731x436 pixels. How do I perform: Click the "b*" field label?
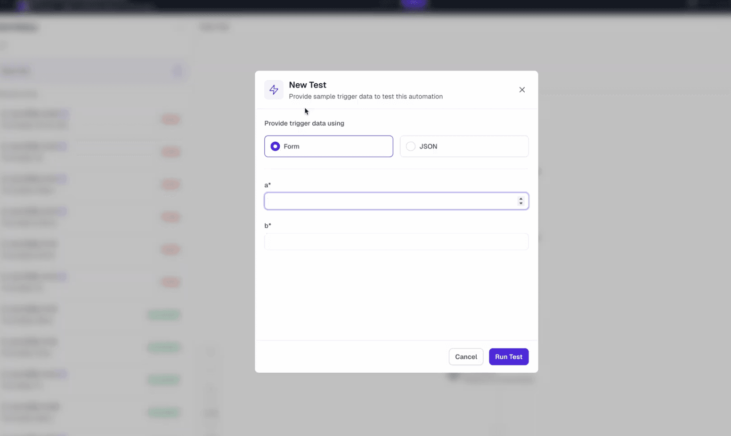(x=268, y=226)
